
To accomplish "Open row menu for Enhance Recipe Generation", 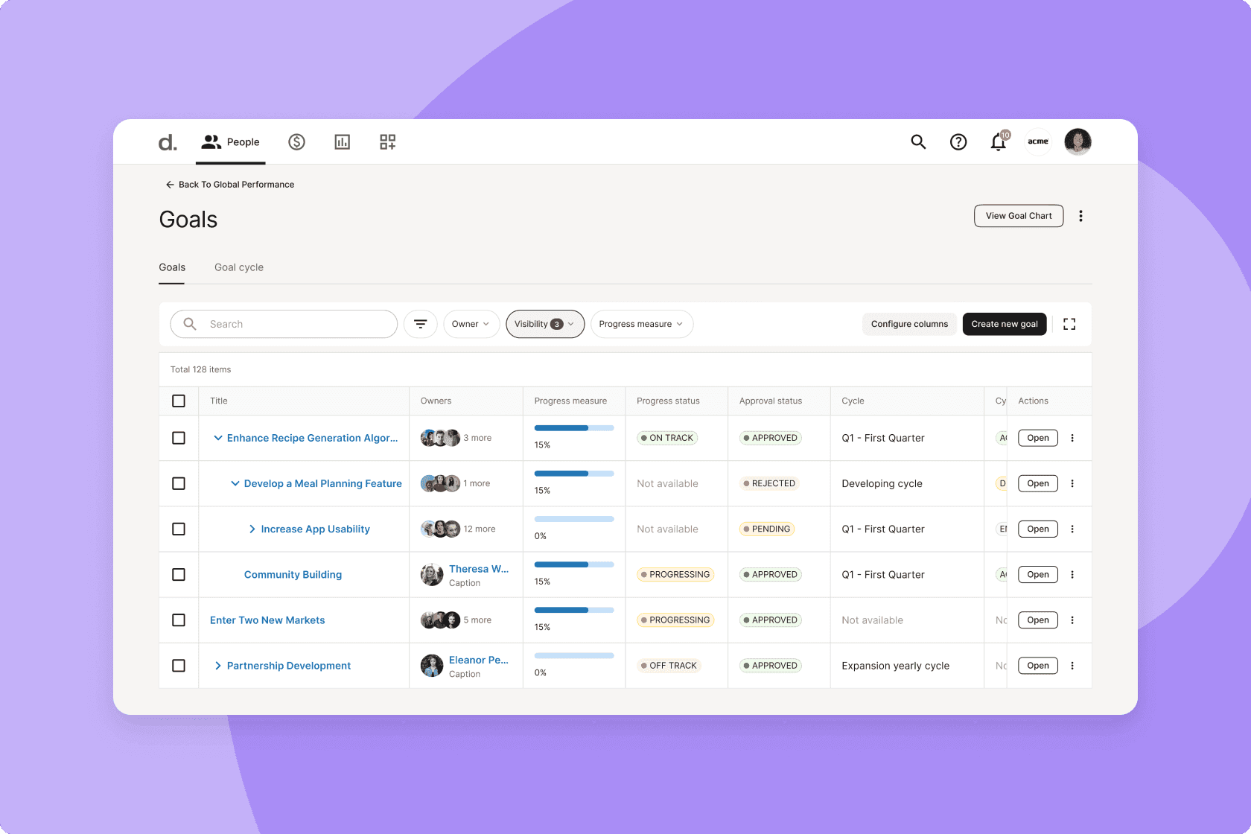I will tap(1072, 438).
